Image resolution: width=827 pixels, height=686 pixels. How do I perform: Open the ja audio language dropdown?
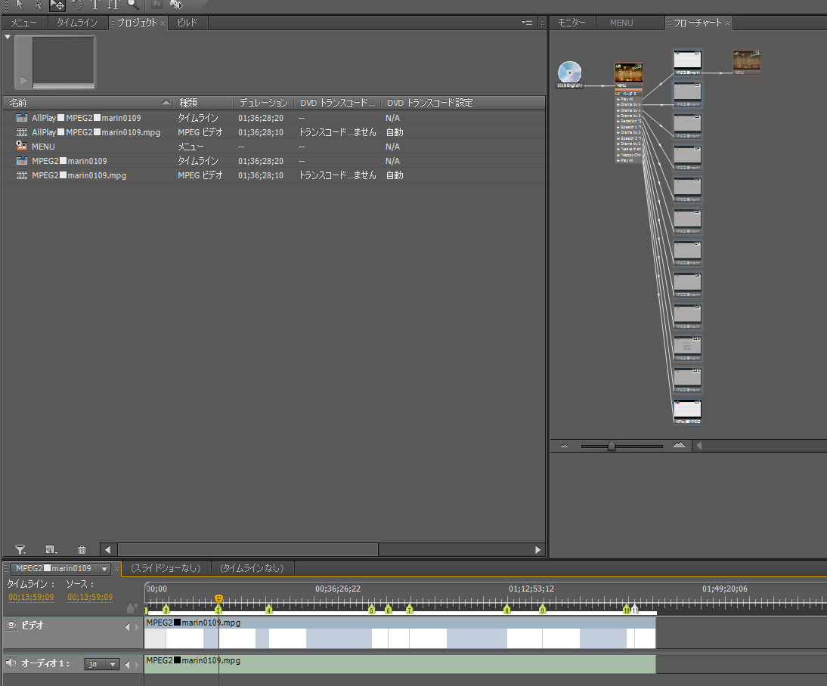(x=102, y=664)
